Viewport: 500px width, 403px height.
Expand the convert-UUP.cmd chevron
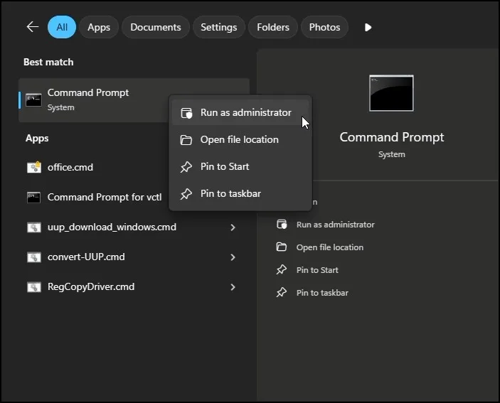(x=233, y=257)
